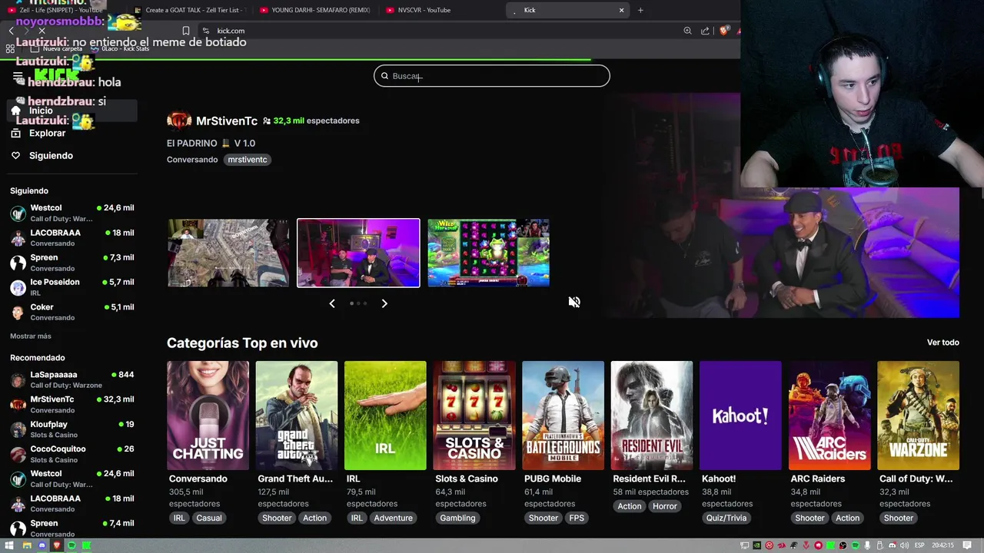
Task: Click the Quiz/Trivia tag
Action: 726,518
